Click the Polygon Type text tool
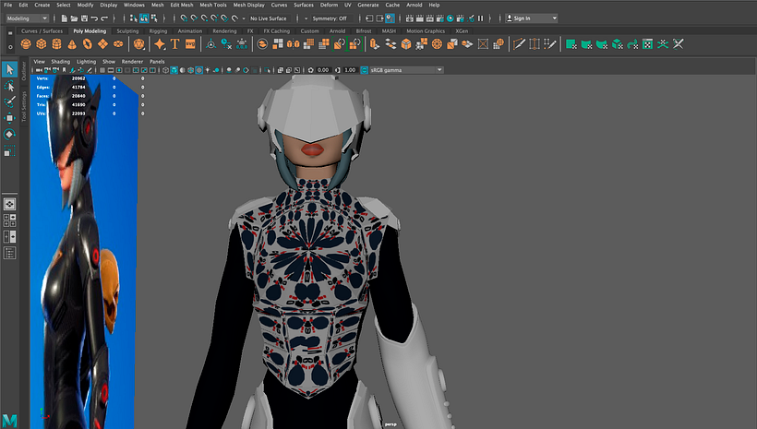 pos(175,44)
